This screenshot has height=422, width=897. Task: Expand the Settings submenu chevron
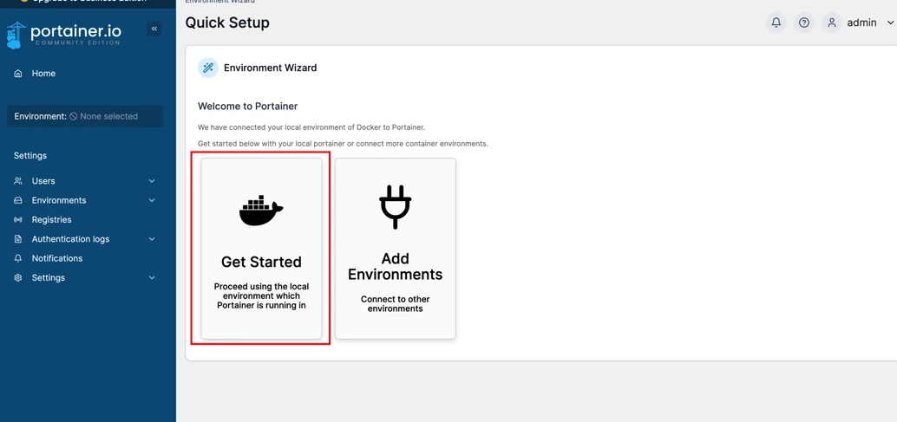tap(152, 278)
